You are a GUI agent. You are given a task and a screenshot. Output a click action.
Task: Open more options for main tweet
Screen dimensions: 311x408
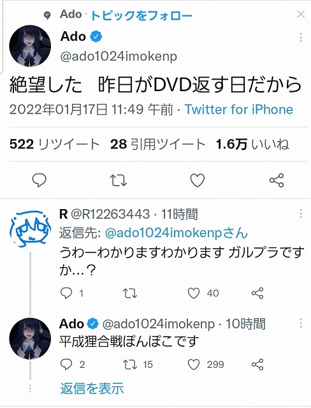point(301,38)
